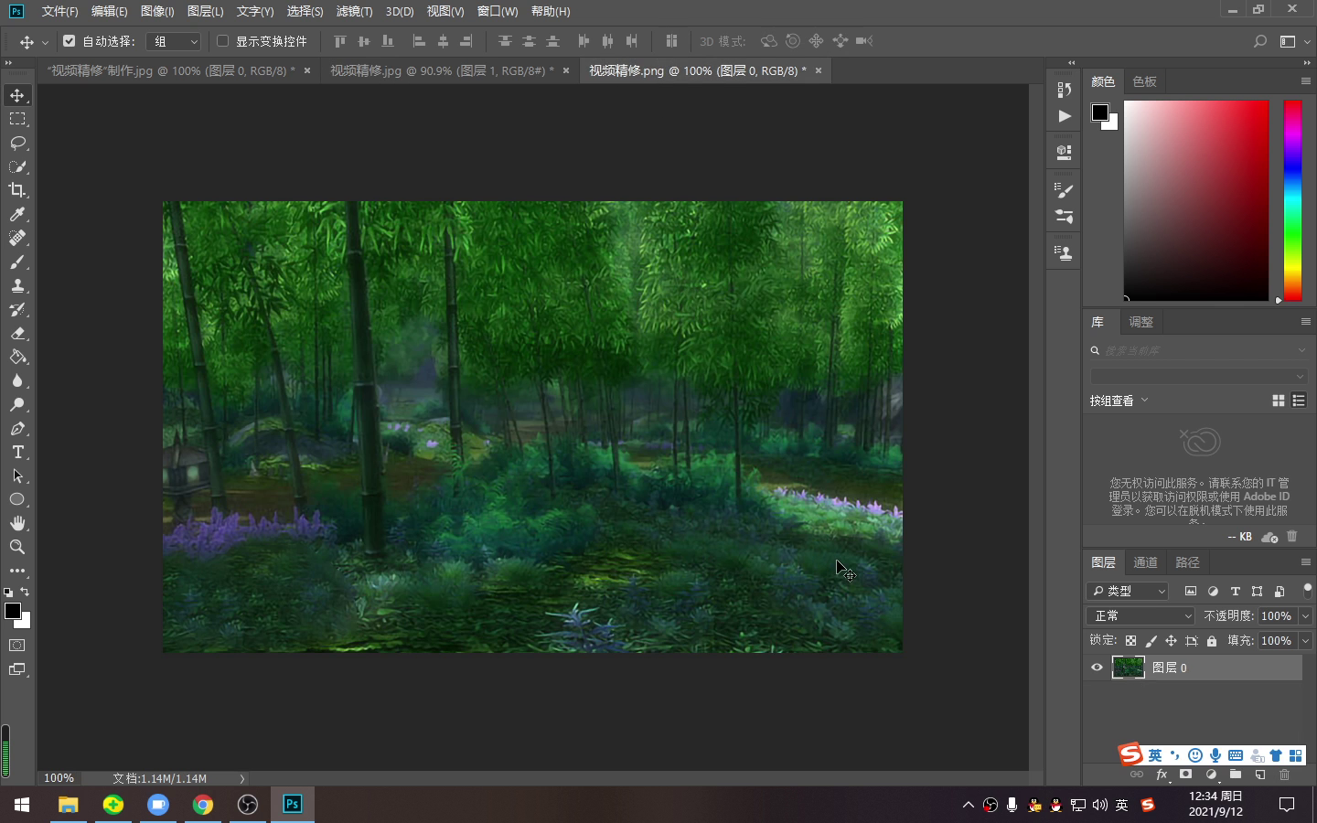This screenshot has height=823, width=1317.
Task: Open the 图像(I) menu
Action: coord(157,11)
